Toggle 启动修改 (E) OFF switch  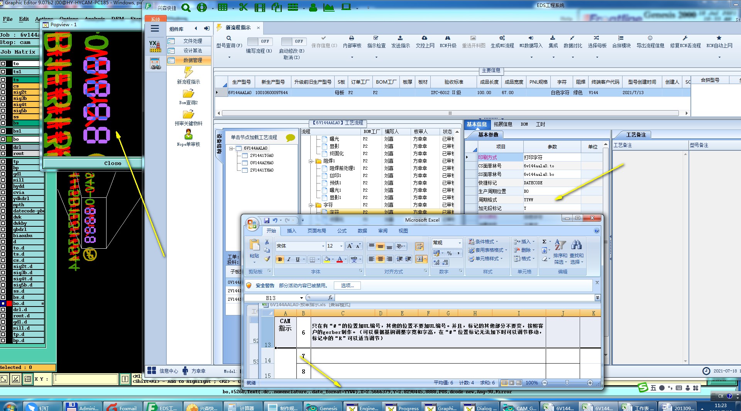(x=293, y=41)
